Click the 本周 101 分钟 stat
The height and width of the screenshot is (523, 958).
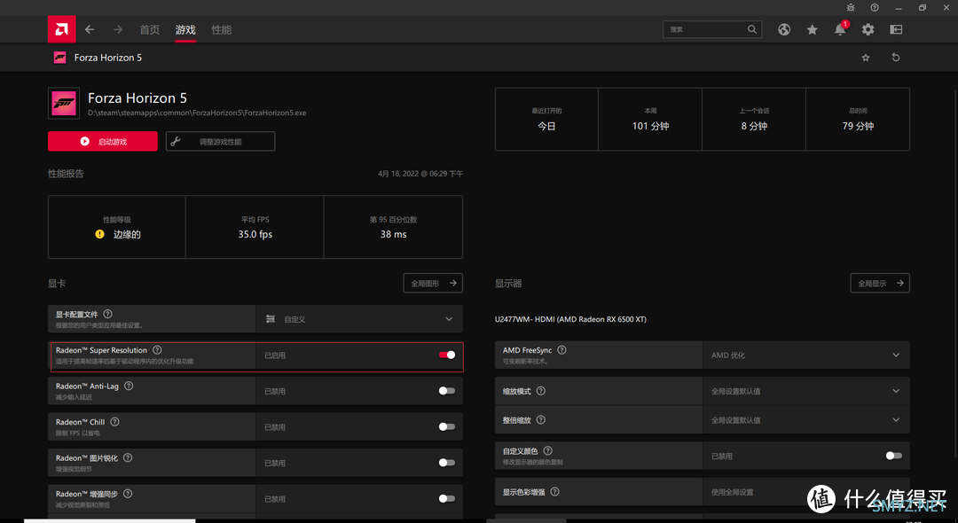click(x=651, y=119)
